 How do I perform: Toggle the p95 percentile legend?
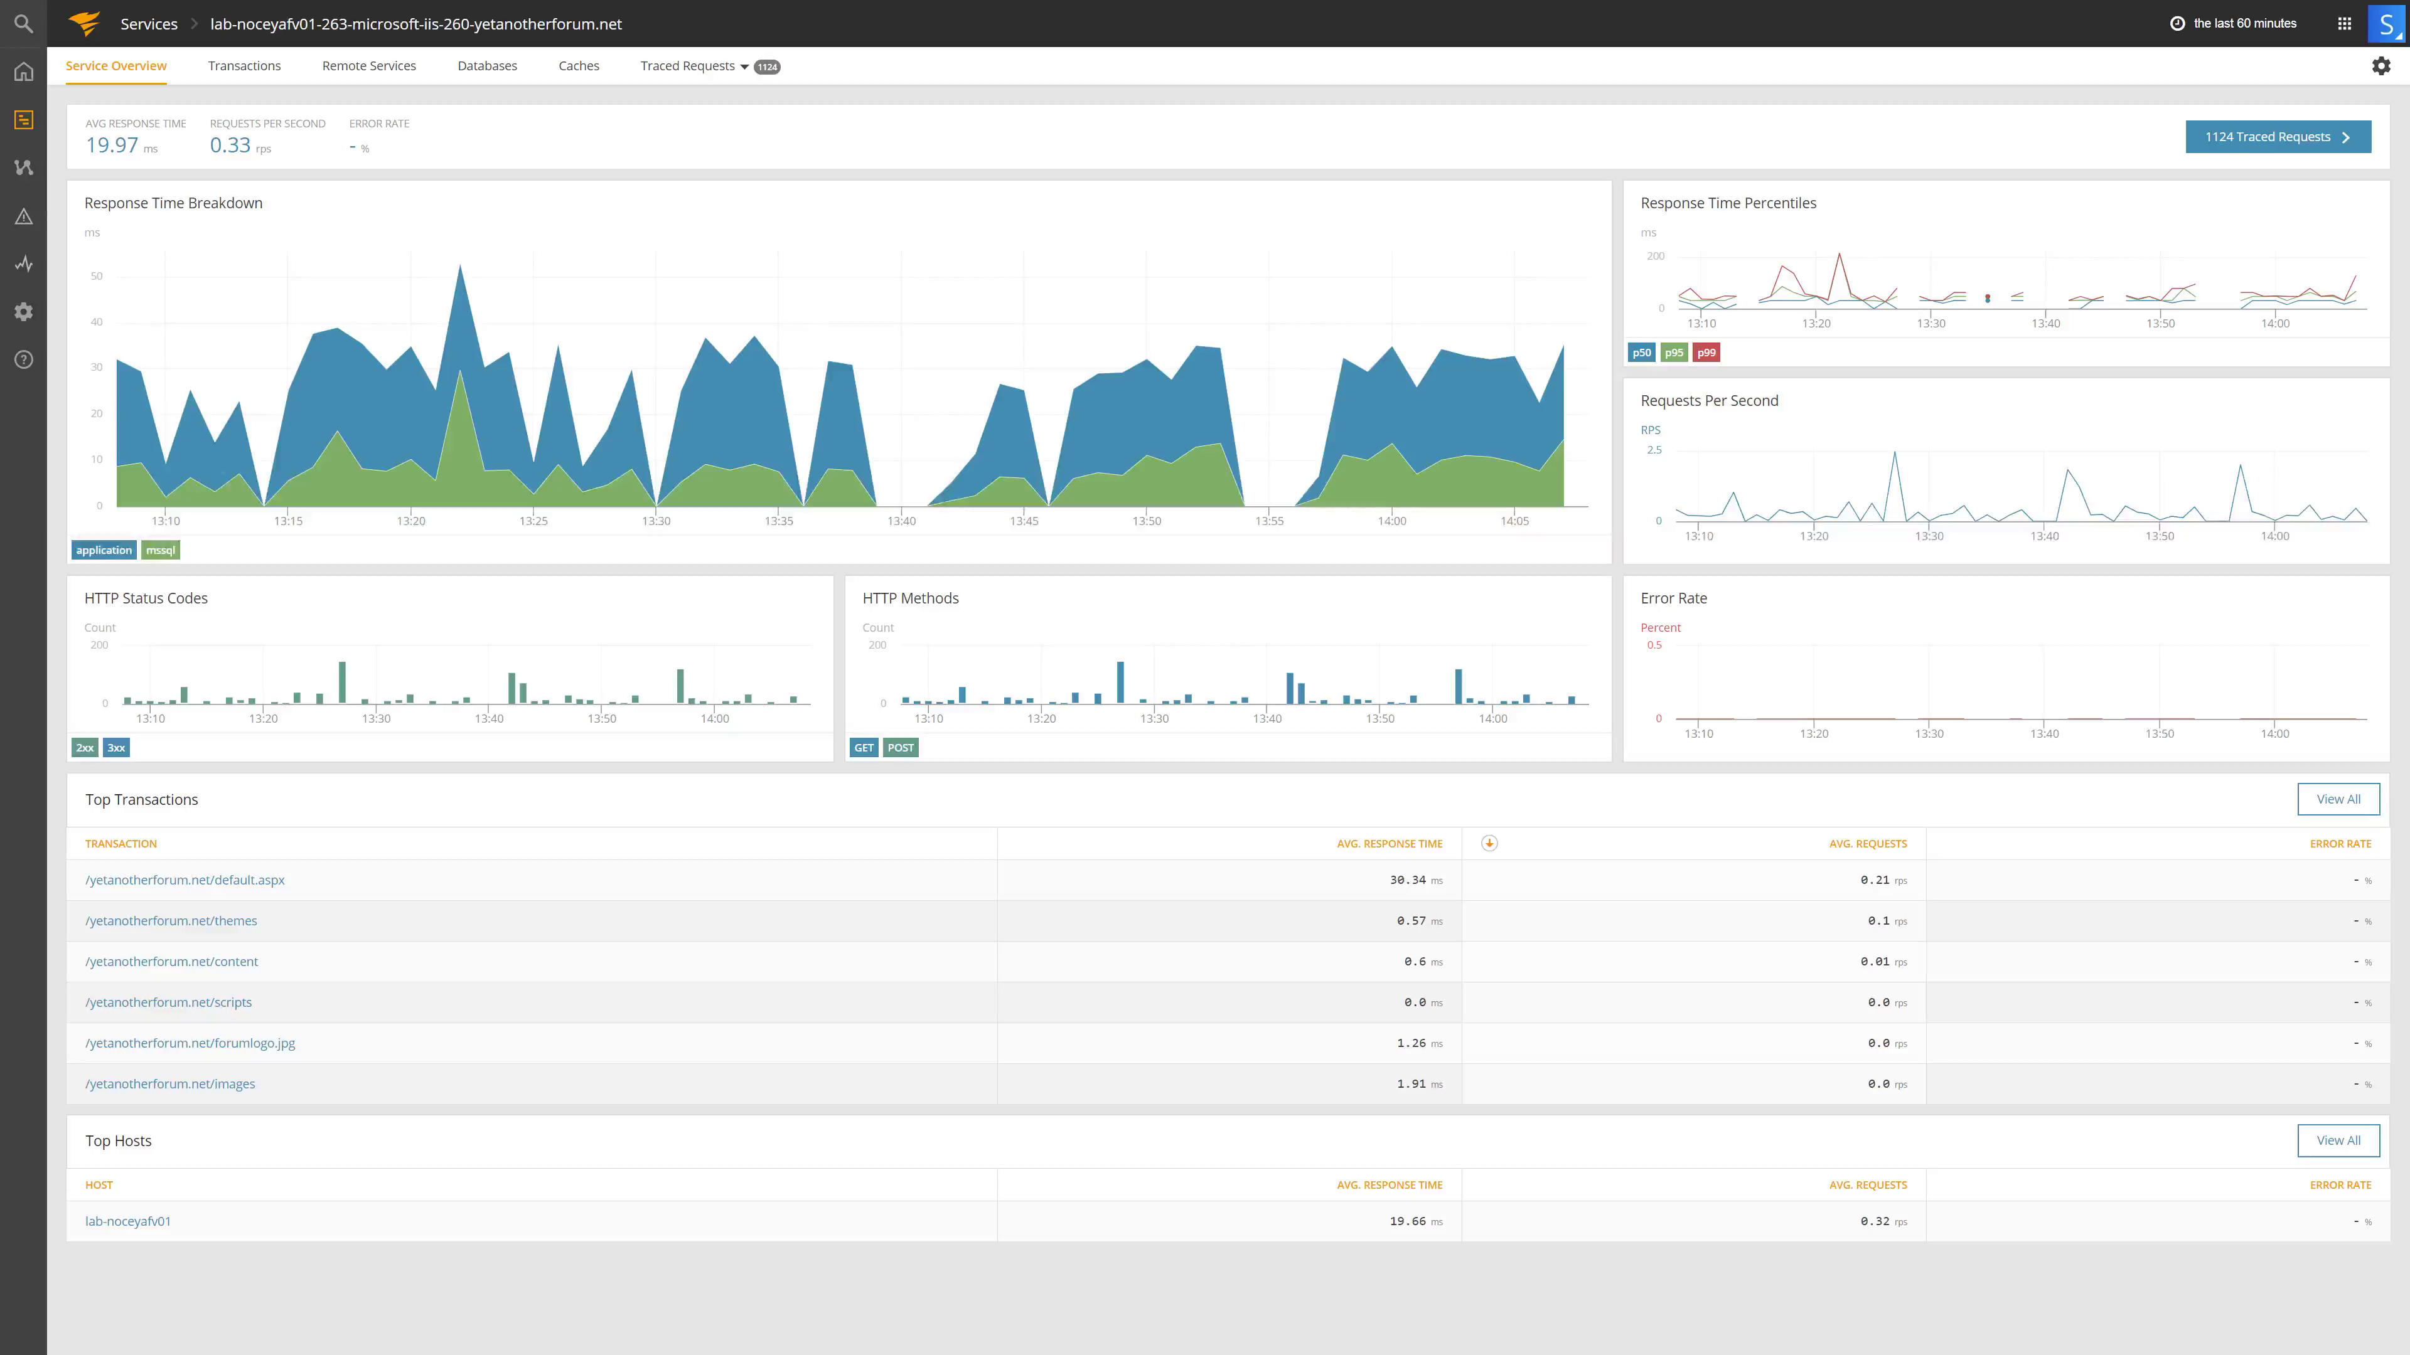[1674, 353]
